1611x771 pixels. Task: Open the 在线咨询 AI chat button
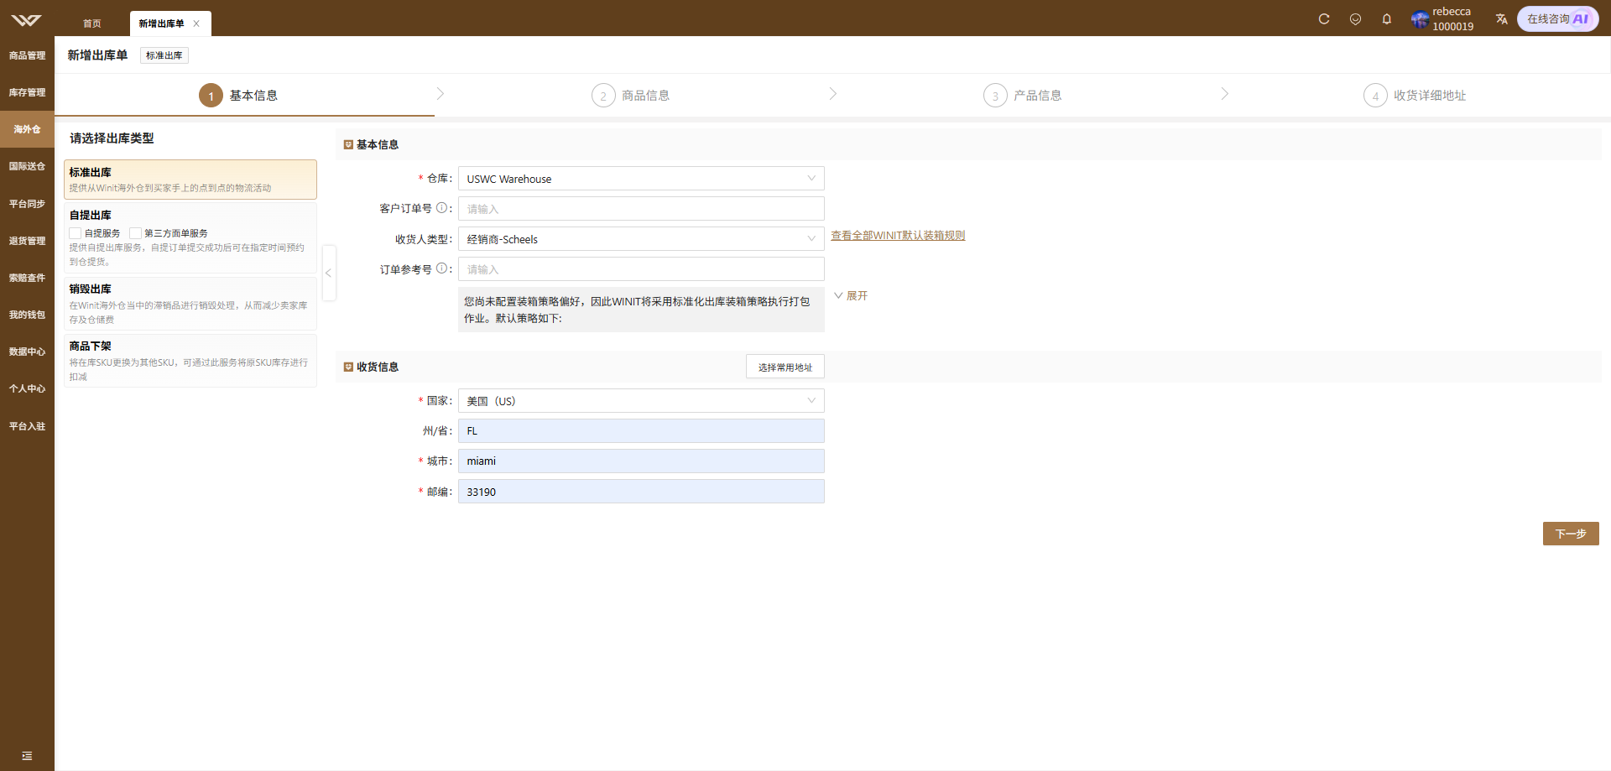point(1558,18)
